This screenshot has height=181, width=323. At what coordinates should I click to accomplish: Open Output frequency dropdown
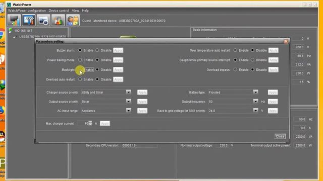pos(255,102)
